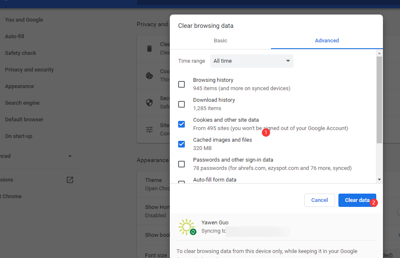This screenshot has width=400, height=258.
Task: Uncheck Cached images and files
Action: [181, 144]
